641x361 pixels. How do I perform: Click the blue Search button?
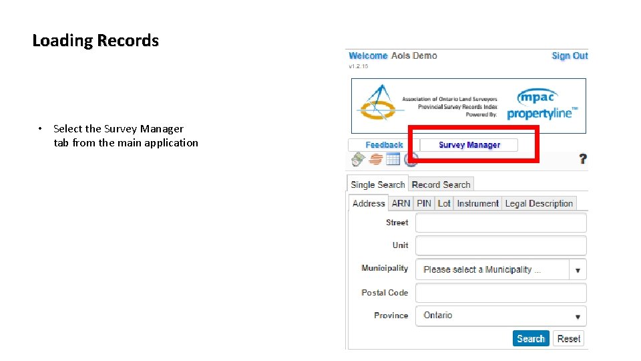tap(531, 338)
